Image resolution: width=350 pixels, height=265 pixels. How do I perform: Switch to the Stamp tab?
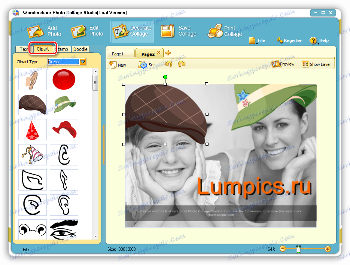point(63,49)
